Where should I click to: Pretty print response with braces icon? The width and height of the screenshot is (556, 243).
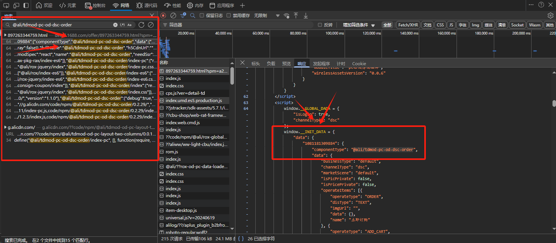241,239
